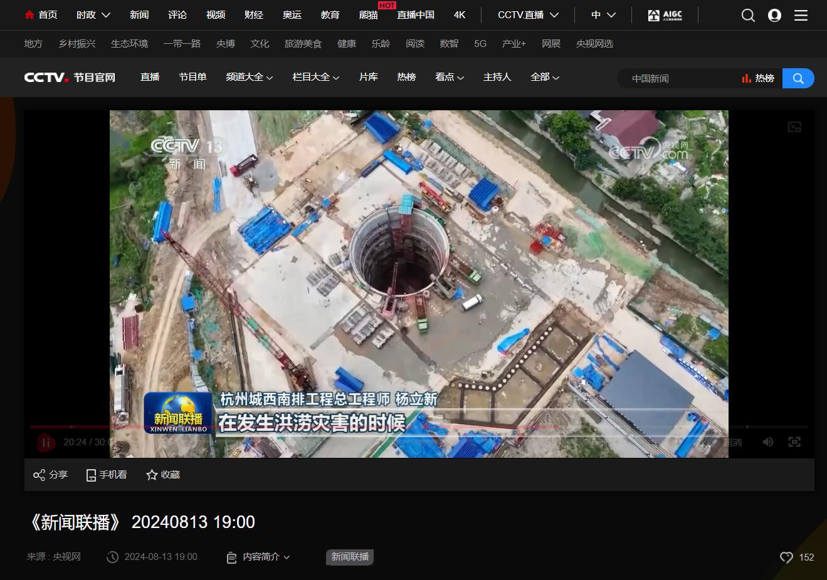Click the 手机看 mobile view icon
Image resolution: width=827 pixels, height=580 pixels.
(92, 475)
